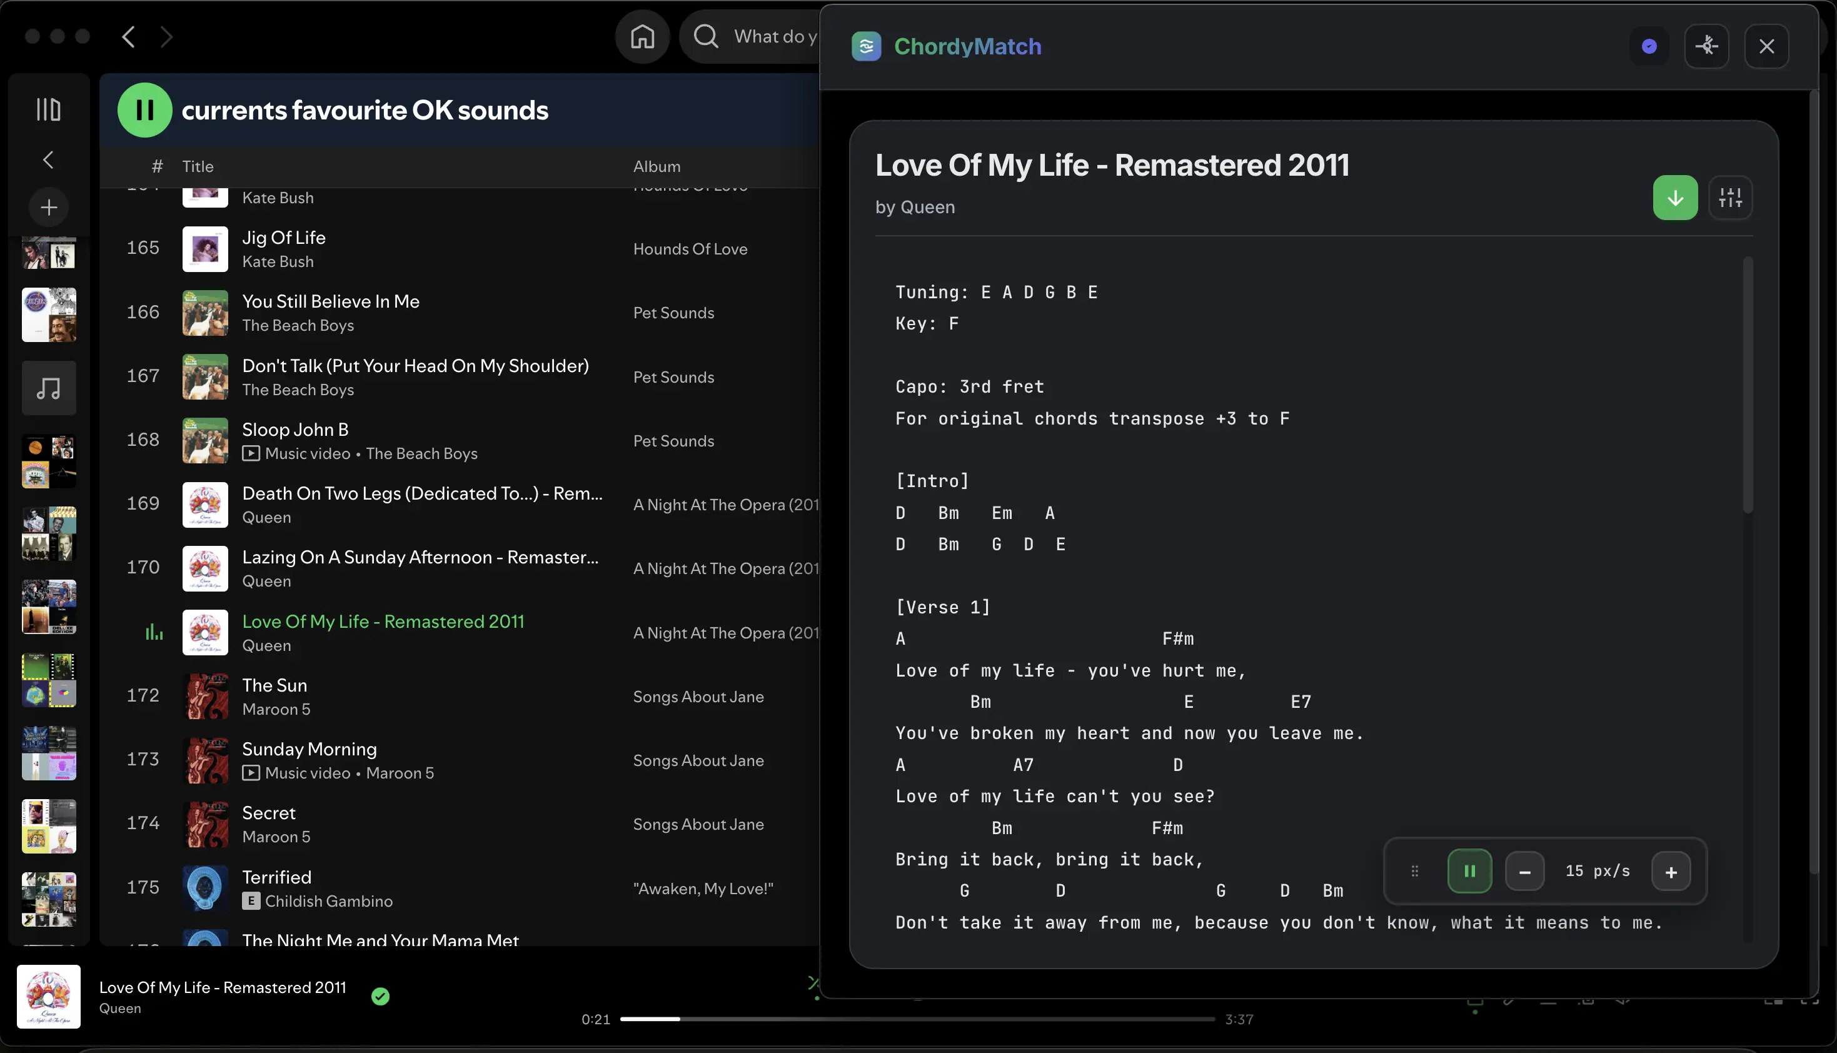
Task: Click the purple status circle icon
Action: tap(1649, 46)
